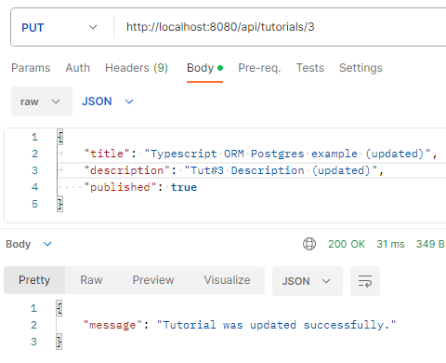The image size is (446, 363).
Task: Click the closing brace on response line 3
Action: coord(59,342)
